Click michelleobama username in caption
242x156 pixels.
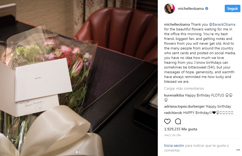coord(177,24)
